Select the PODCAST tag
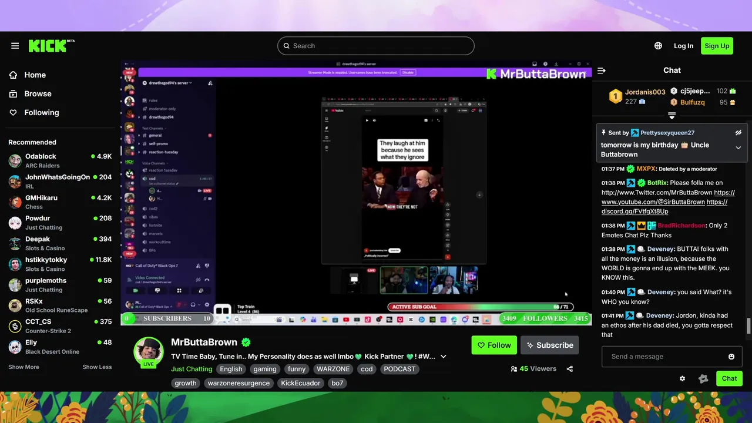The image size is (752, 423). pyautogui.click(x=399, y=369)
